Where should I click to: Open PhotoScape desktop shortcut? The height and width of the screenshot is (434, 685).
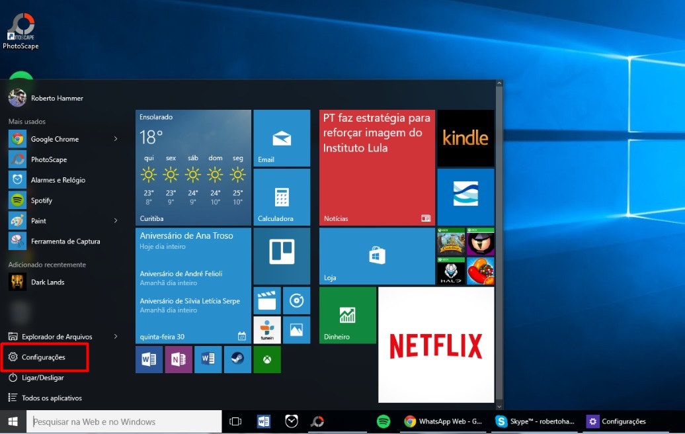pos(20,31)
